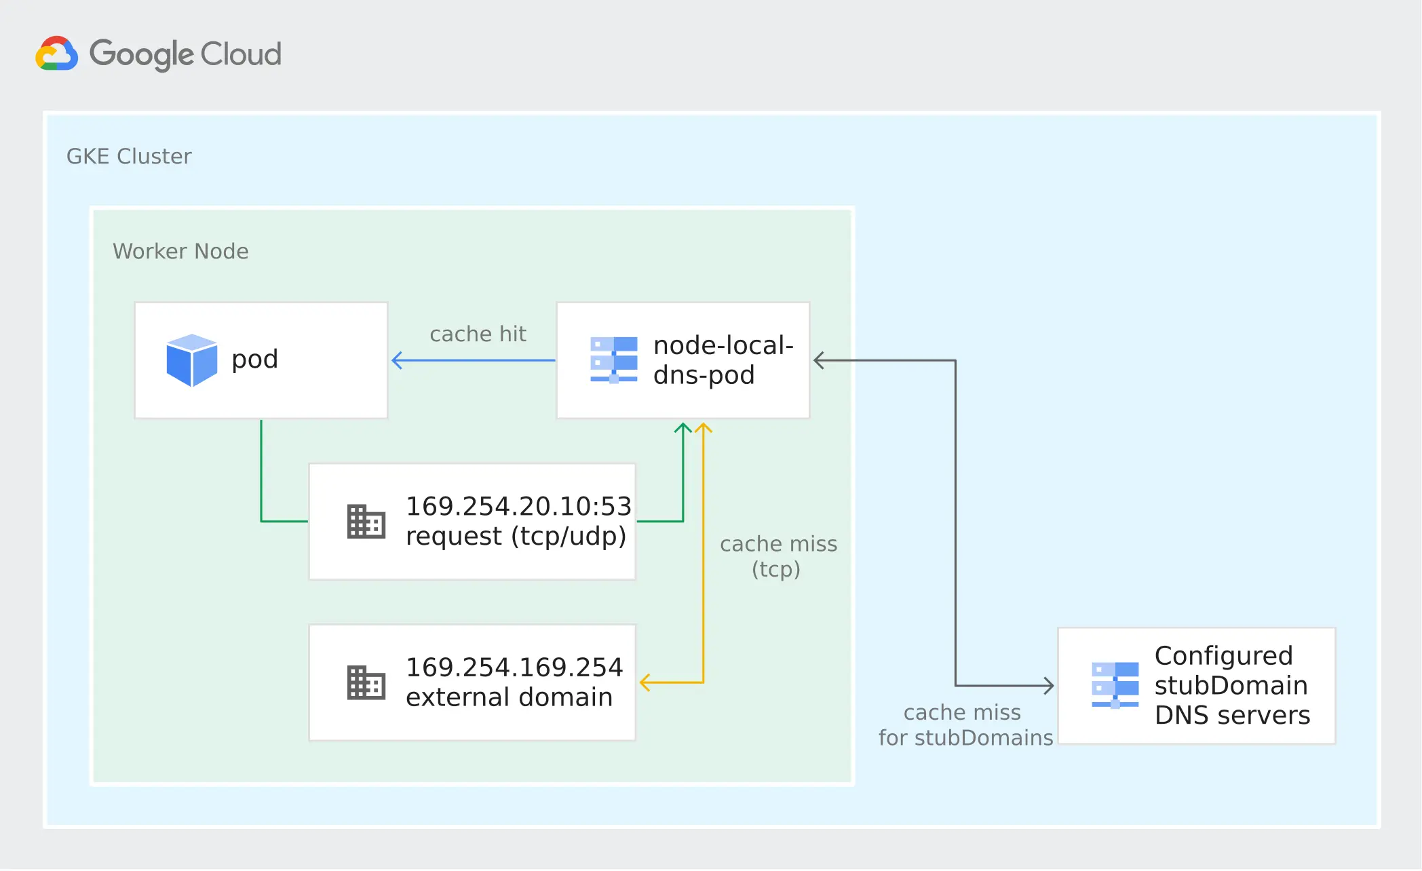This screenshot has height=871, width=1422.
Task: Click the multicolored cloud emblem top left
Action: (x=57, y=54)
